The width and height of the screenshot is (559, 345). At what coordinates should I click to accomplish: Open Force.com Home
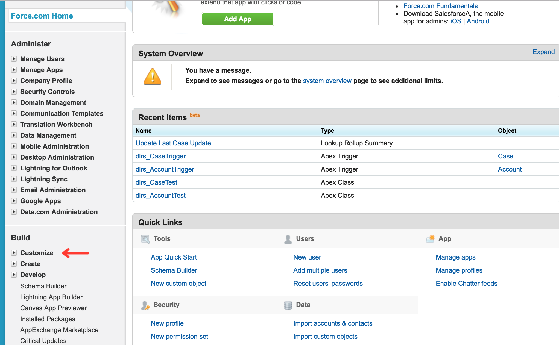click(x=42, y=16)
